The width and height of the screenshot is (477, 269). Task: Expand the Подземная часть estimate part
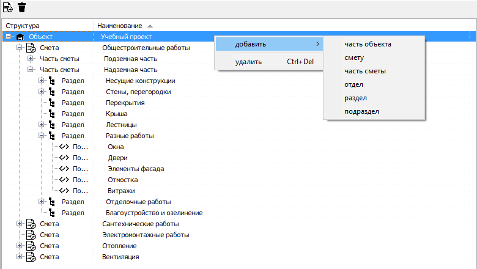coord(30,58)
